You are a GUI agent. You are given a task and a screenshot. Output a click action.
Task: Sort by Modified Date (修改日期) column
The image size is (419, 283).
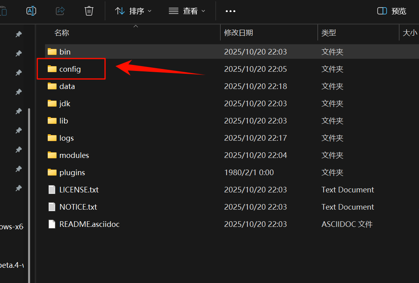(x=239, y=33)
